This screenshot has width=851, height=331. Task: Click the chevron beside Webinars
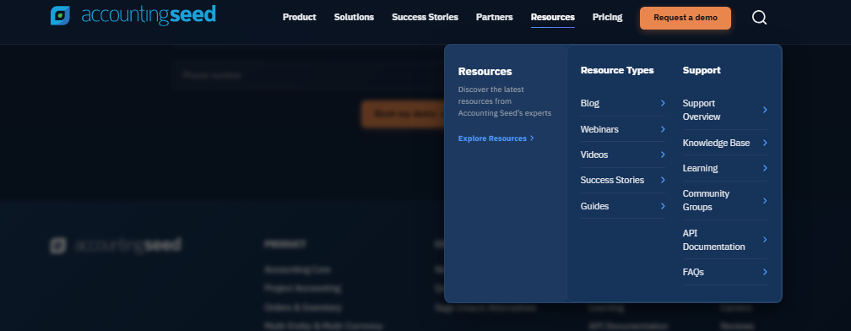(x=663, y=129)
